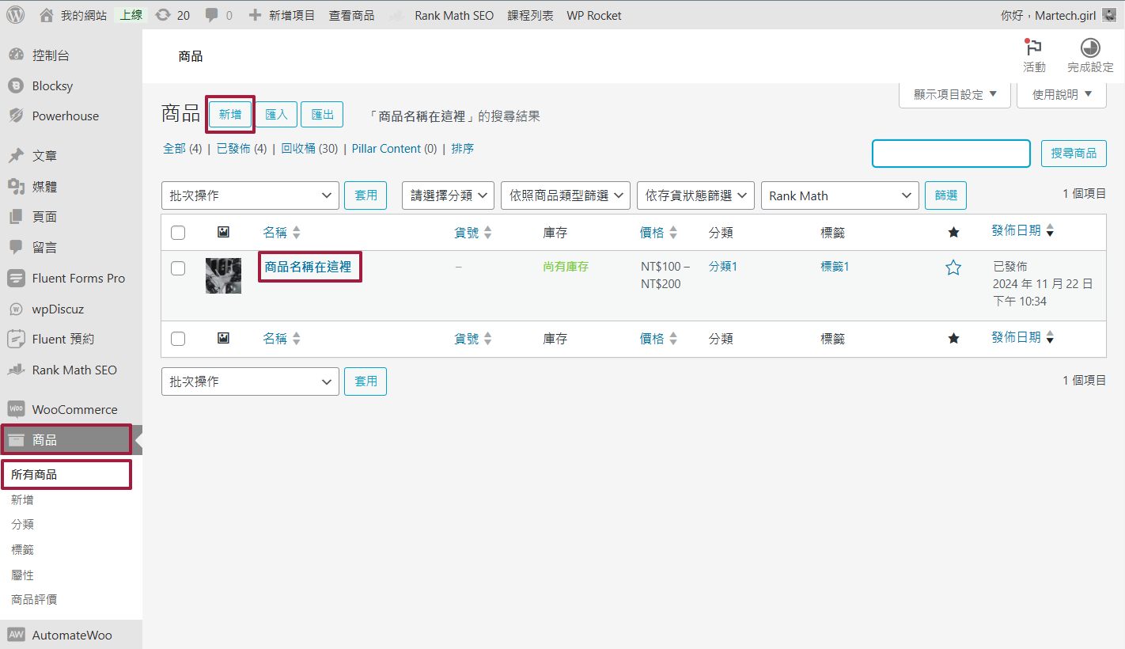Toggle the featured star for the product
Viewport: 1125px width, 649px height.
[x=953, y=268]
